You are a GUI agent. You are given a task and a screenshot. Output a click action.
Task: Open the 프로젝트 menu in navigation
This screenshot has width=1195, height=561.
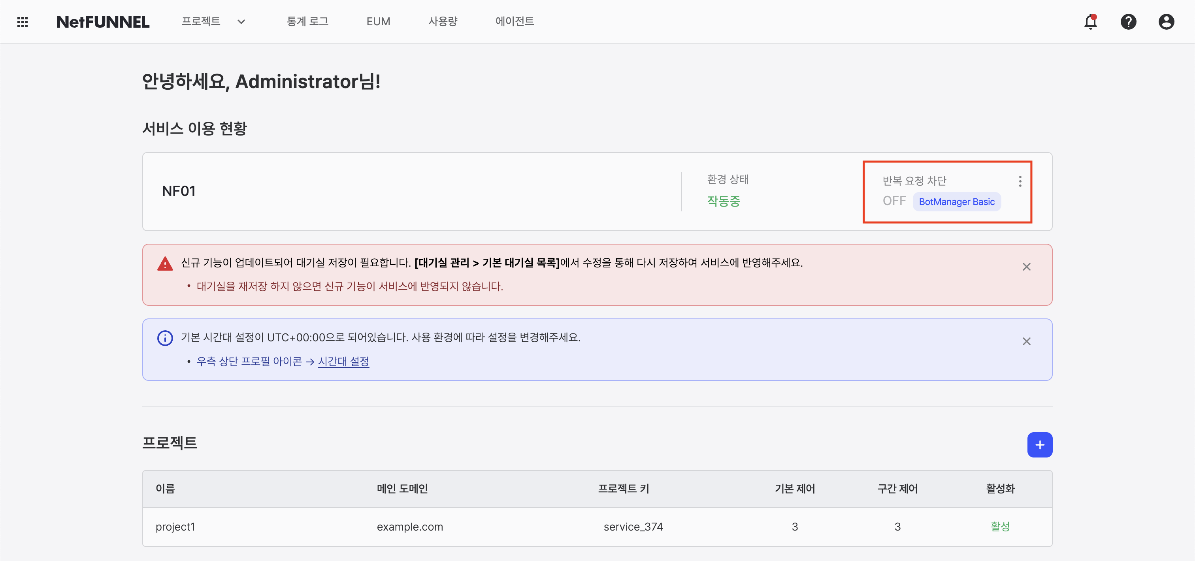[201, 22]
